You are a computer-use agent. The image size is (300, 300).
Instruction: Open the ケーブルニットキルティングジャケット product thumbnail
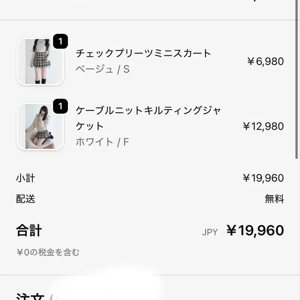(40, 127)
